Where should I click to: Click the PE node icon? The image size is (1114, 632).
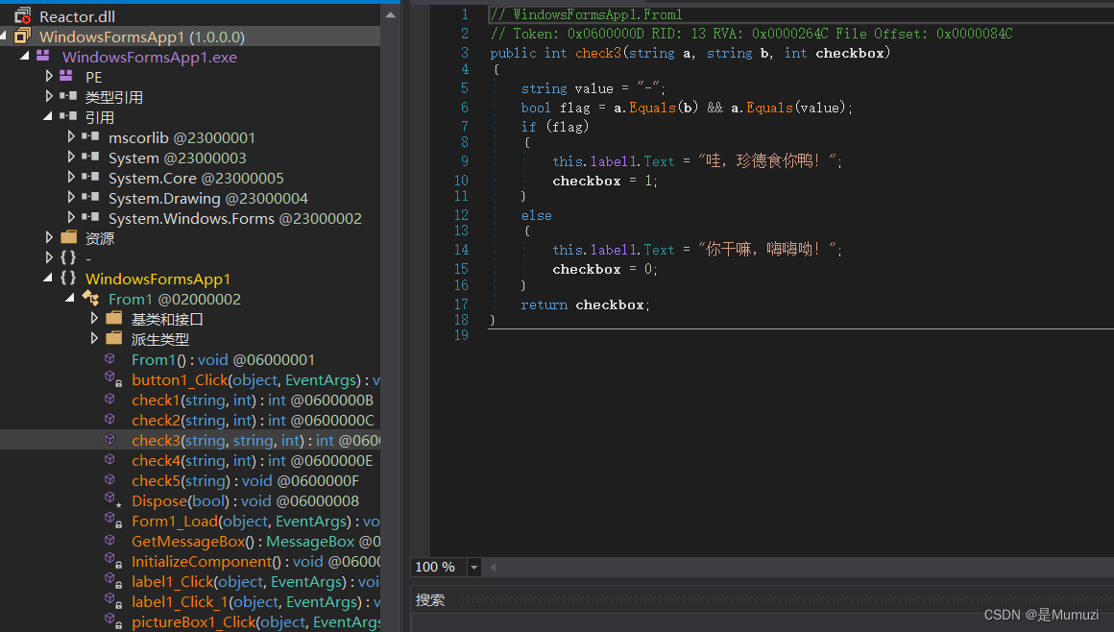66,76
